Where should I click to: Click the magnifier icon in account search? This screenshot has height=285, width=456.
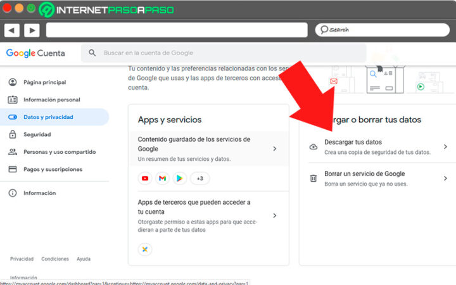click(92, 53)
